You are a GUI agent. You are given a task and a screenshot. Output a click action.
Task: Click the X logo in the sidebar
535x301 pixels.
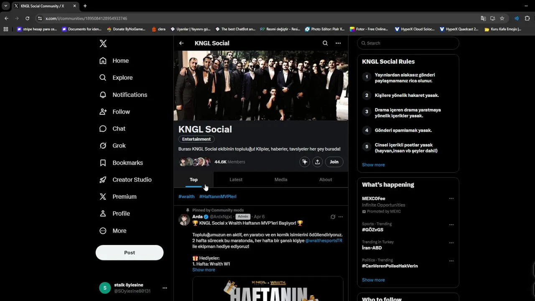[103, 43]
